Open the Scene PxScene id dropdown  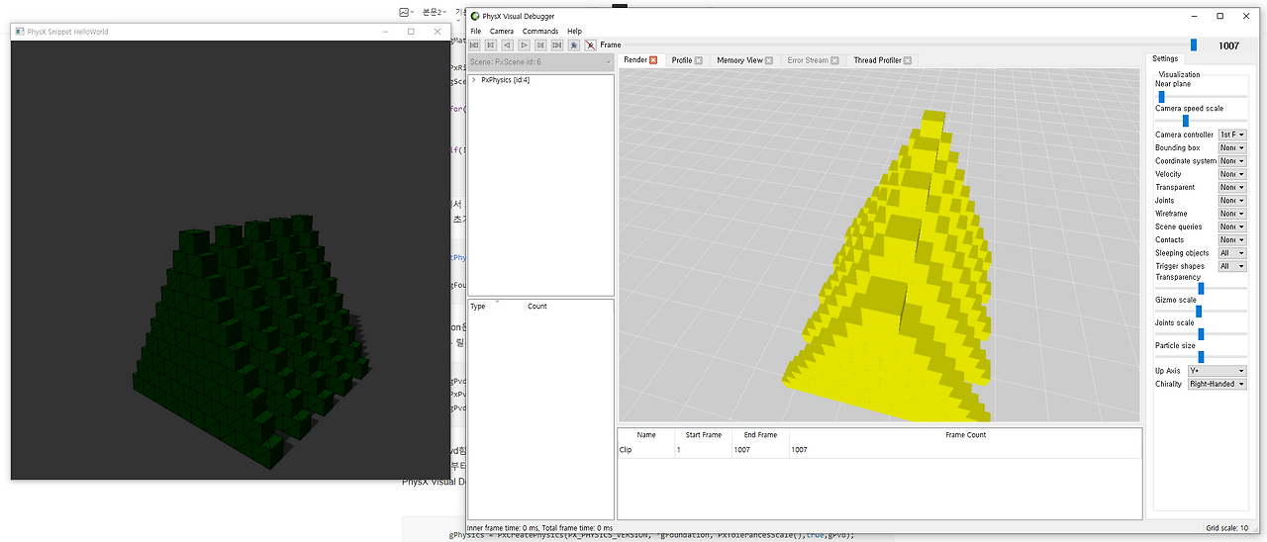pyautogui.click(x=540, y=62)
